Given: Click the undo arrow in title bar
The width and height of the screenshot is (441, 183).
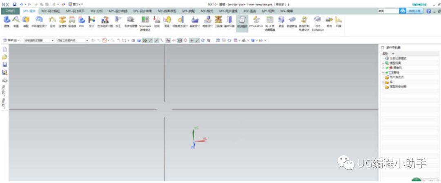Looking at the screenshot, I should 21,4.
